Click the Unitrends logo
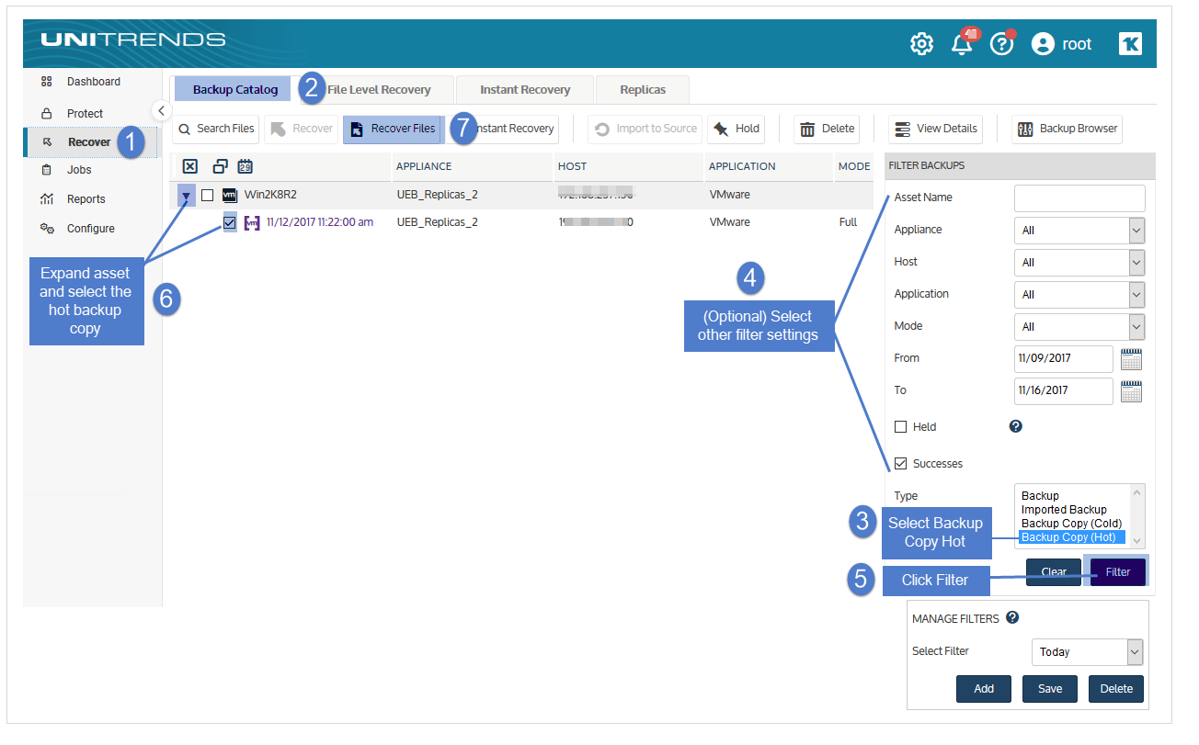This screenshot has width=1199, height=745. point(132,40)
